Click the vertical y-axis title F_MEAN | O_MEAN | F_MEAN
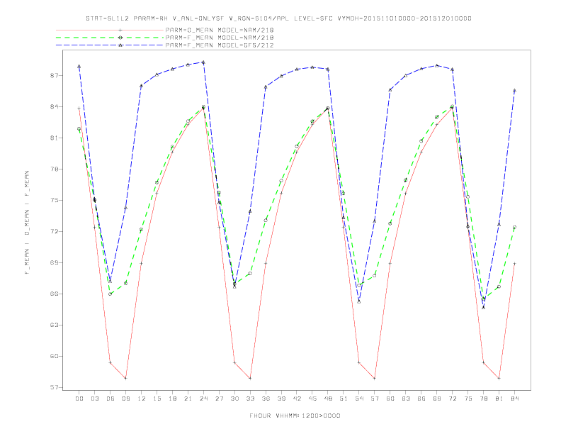 [27, 223]
